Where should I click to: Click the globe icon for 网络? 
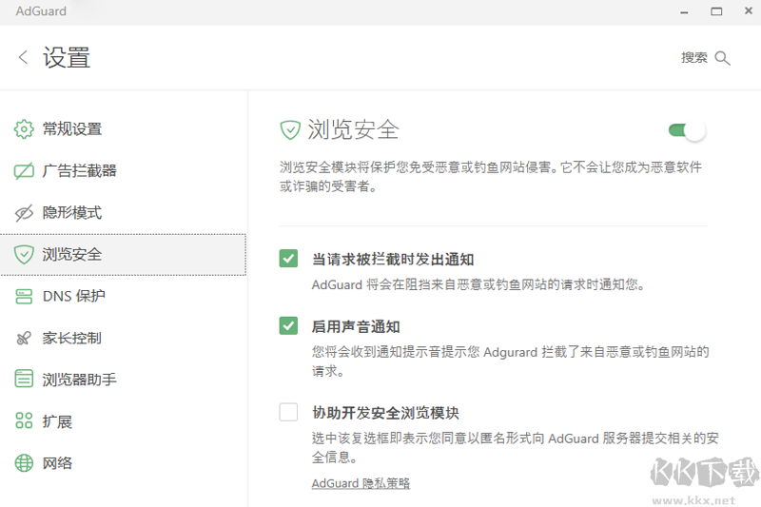click(x=24, y=463)
